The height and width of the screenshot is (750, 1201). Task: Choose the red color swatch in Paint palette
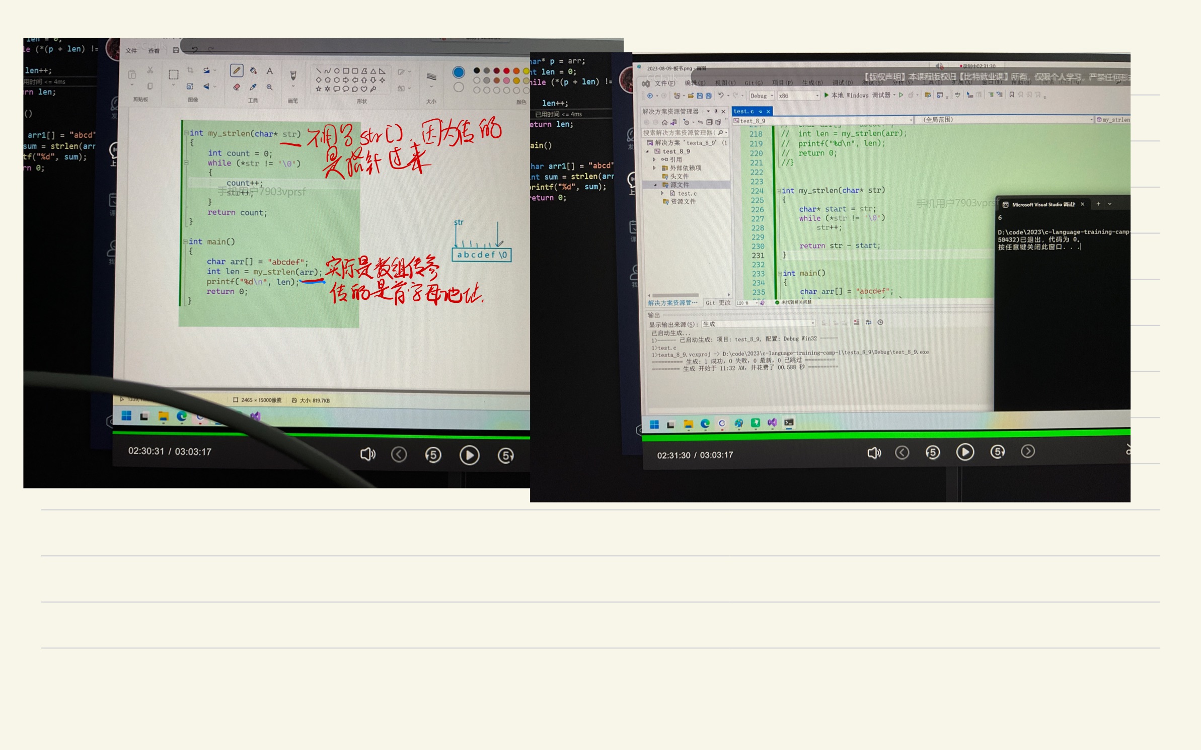tap(506, 71)
